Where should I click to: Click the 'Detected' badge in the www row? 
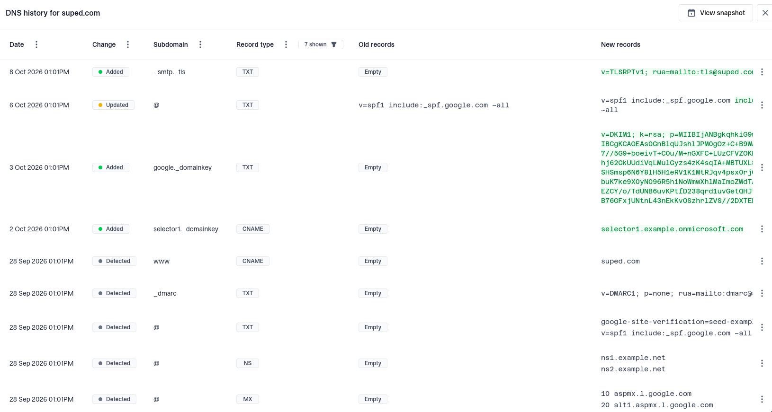(114, 261)
